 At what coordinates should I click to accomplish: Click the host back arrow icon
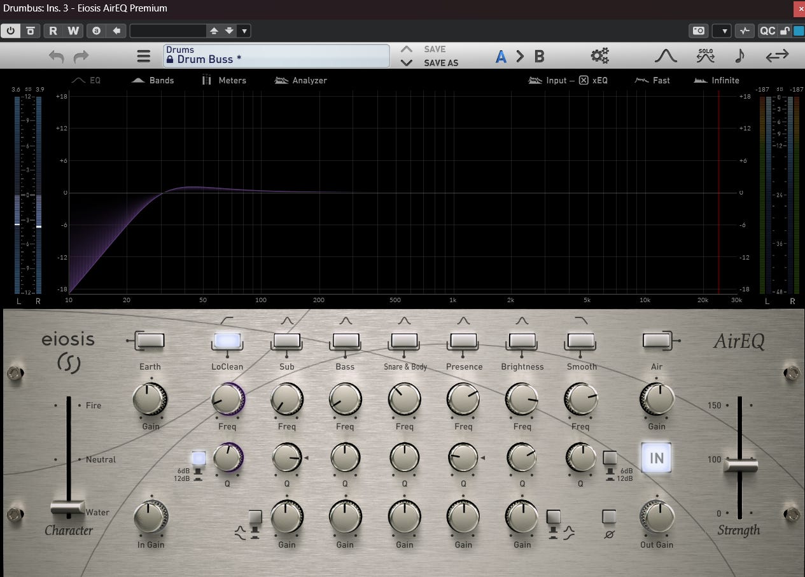pyautogui.click(x=116, y=31)
